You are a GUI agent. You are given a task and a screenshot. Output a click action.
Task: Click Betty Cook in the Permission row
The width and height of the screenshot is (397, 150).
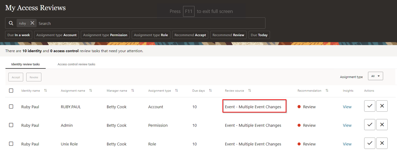pos(117,125)
